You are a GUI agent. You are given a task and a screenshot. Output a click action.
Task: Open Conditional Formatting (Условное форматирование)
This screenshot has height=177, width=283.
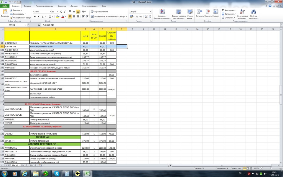(162, 14)
